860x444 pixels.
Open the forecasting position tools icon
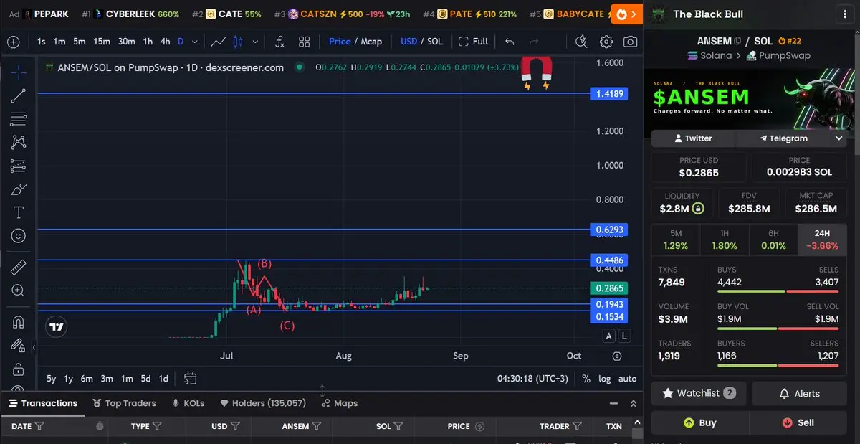(19, 166)
